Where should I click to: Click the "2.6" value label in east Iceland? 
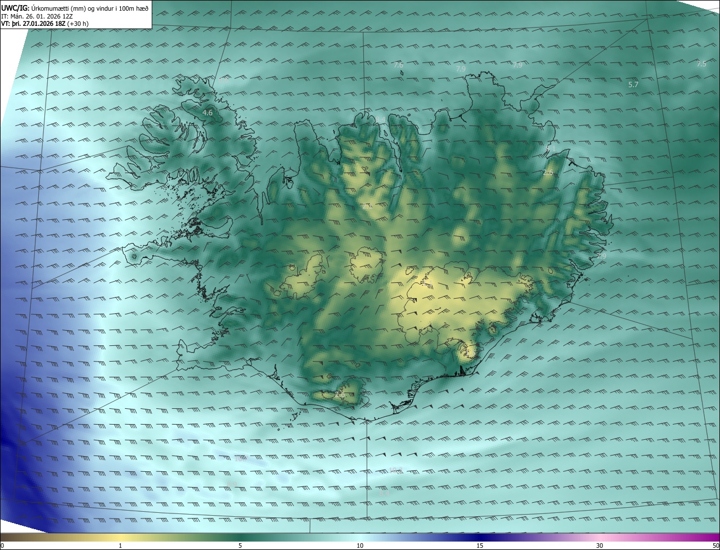point(548,173)
